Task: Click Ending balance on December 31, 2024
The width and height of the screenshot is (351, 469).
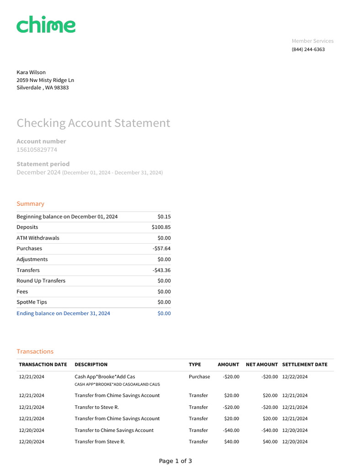Action: [63, 313]
